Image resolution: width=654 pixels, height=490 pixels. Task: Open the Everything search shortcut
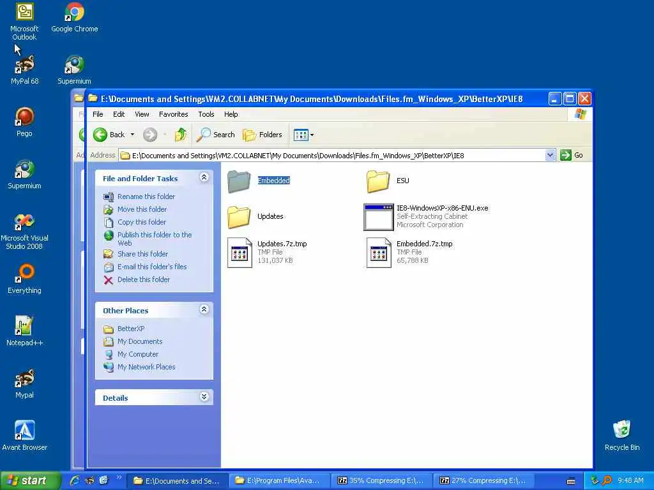click(24, 279)
